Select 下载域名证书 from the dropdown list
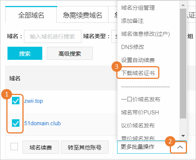196x160 pixels. pos(138,73)
